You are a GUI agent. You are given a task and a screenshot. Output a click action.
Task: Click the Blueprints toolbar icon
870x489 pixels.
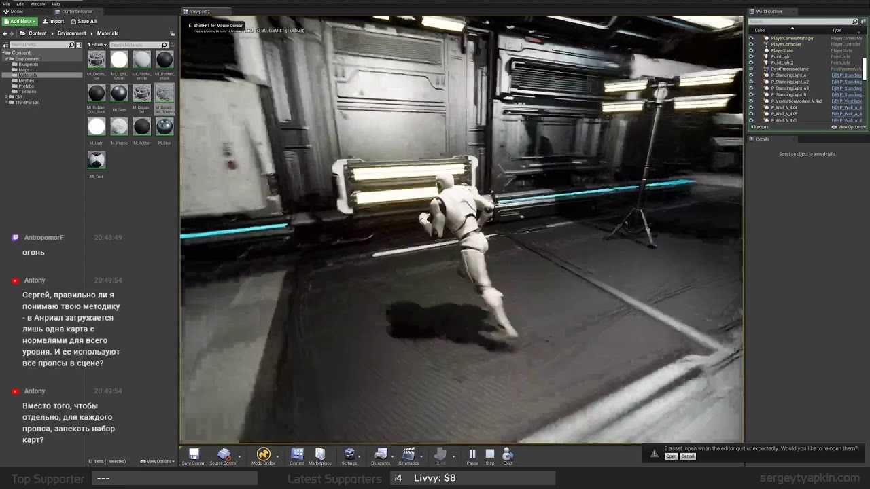[381, 456]
